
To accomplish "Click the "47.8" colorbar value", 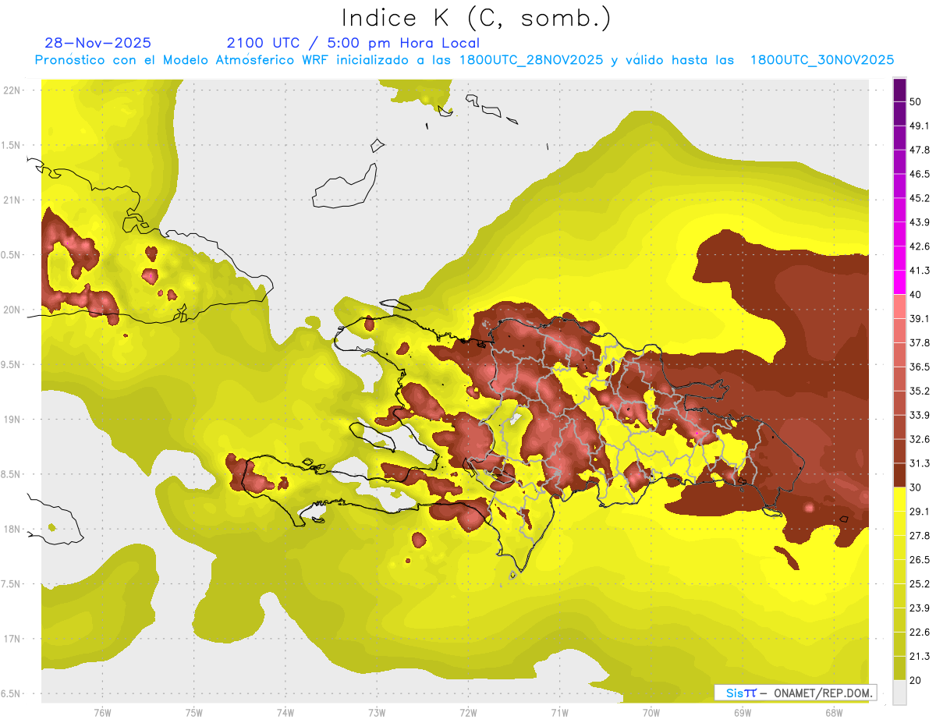I will (920, 150).
